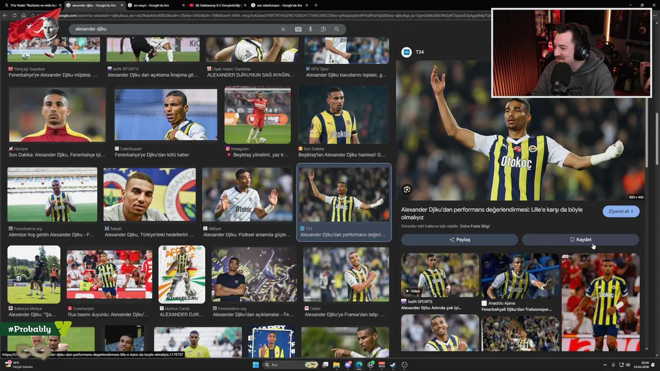Open CafeSiyaset 'Djiku'dan kötü haber' image
The image size is (660, 371).
click(166, 115)
